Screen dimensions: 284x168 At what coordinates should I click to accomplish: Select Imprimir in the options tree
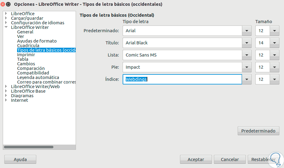26,55
